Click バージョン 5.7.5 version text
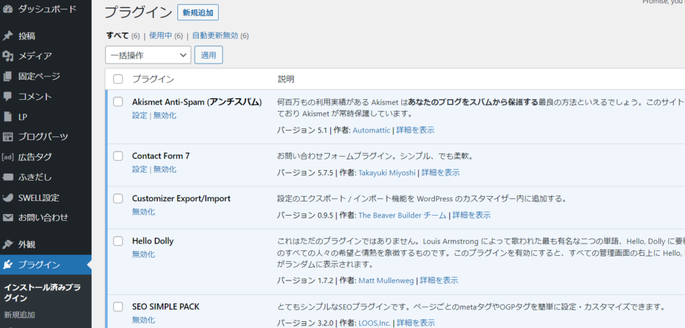685x328 pixels. (x=305, y=173)
